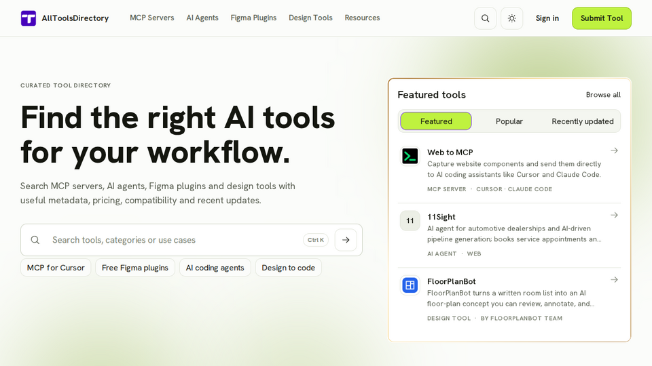The width and height of the screenshot is (652, 366).
Task: Click the DESIGN TOOL tag label
Action: pos(449,319)
